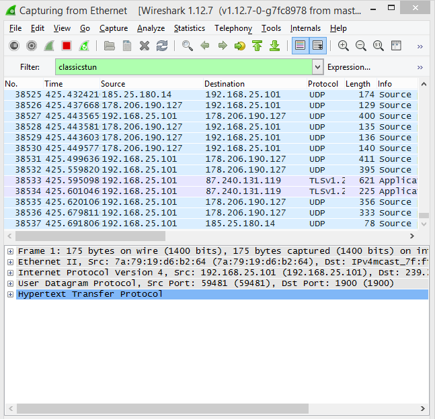
Task: Select packet 38537 to 185.25.180.14
Action: pos(211,224)
